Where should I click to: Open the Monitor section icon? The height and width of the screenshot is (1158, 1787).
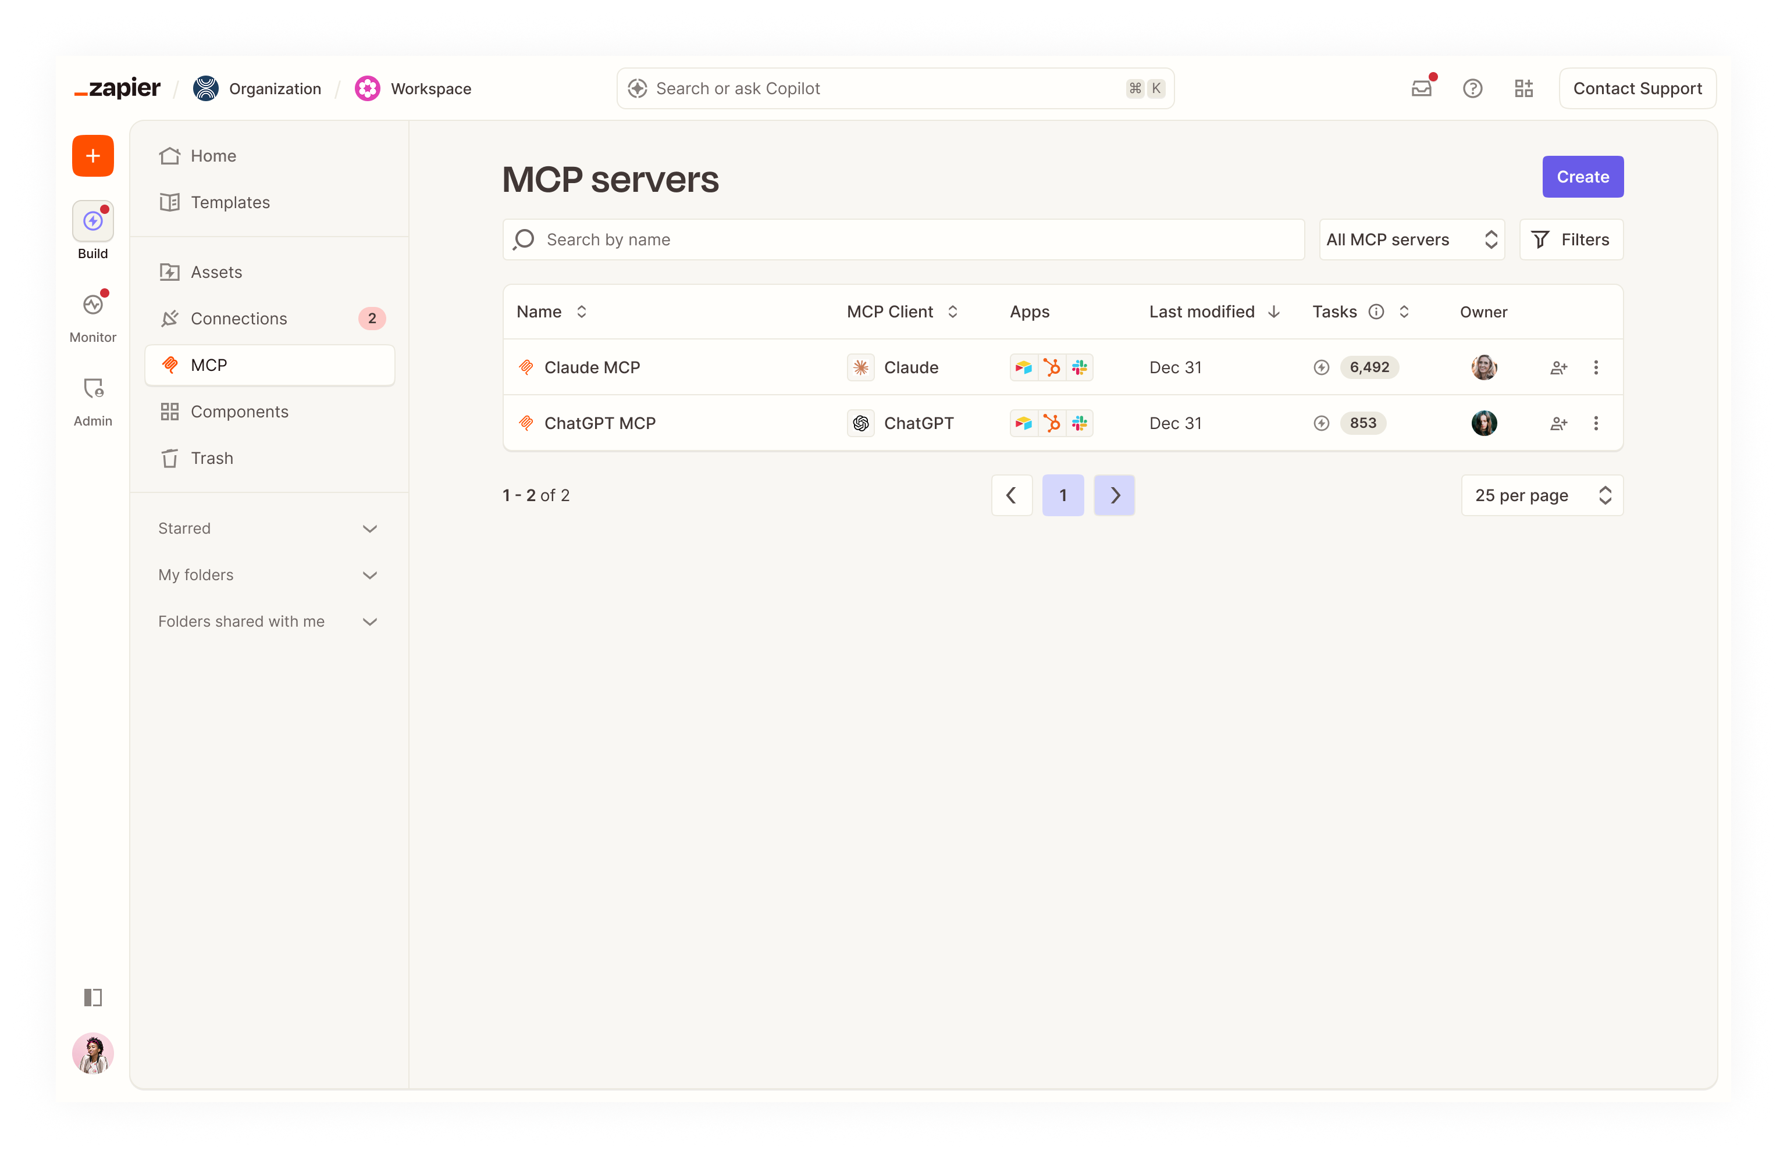pos(93,305)
